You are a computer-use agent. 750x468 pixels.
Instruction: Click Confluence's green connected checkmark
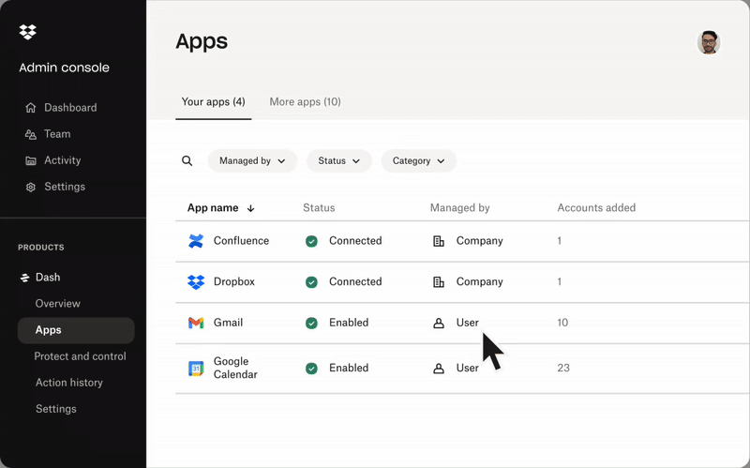(x=311, y=241)
